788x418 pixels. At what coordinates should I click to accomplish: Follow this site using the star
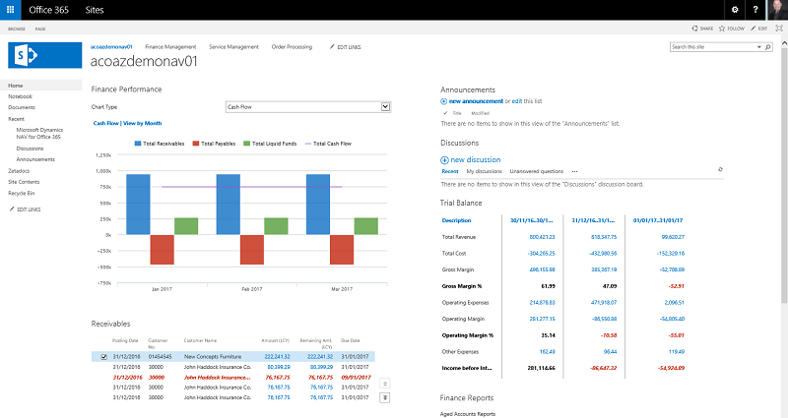[727, 30]
